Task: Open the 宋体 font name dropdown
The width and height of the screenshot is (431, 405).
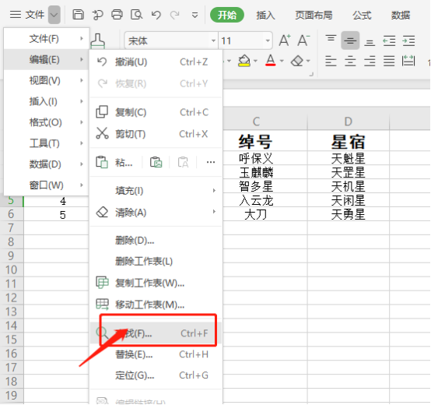Action: [213, 40]
